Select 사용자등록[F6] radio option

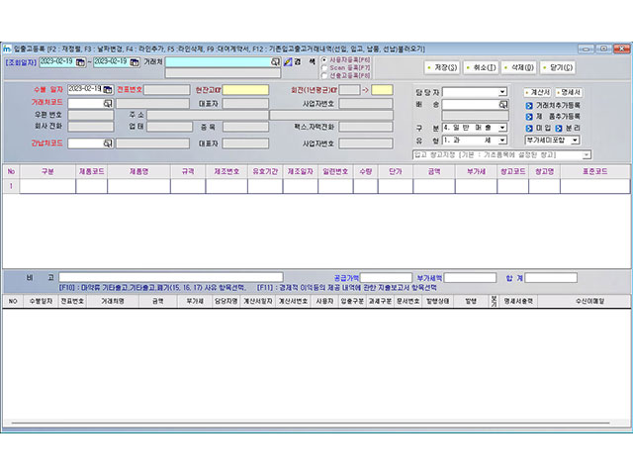[x=324, y=59]
